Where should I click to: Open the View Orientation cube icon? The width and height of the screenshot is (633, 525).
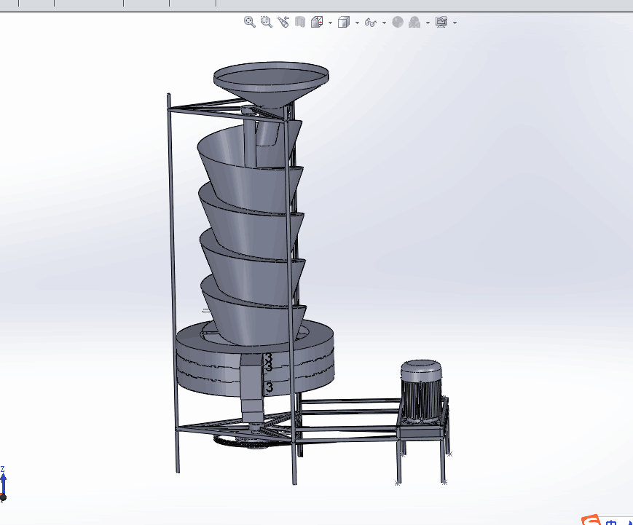click(x=317, y=22)
